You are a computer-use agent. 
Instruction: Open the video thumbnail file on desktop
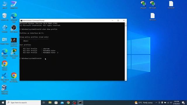click(14, 42)
